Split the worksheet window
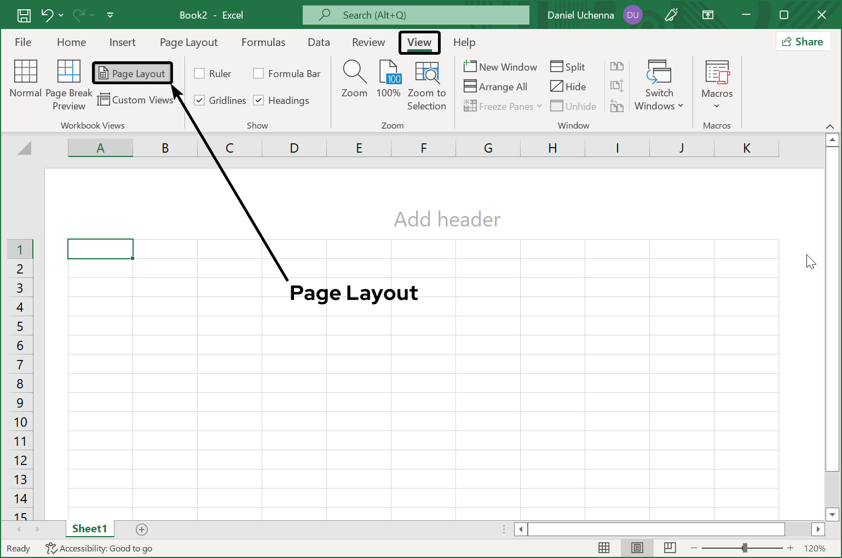The width and height of the screenshot is (842, 558). (568, 66)
